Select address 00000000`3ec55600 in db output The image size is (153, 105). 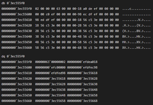tap(17, 14)
